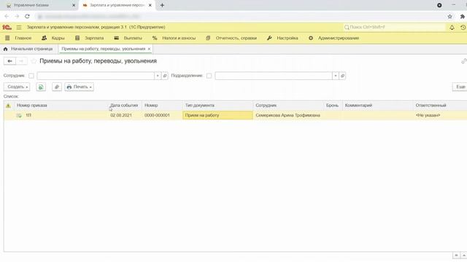Click the green document report icon in toolbar
The image size is (467, 262).
tap(41, 87)
